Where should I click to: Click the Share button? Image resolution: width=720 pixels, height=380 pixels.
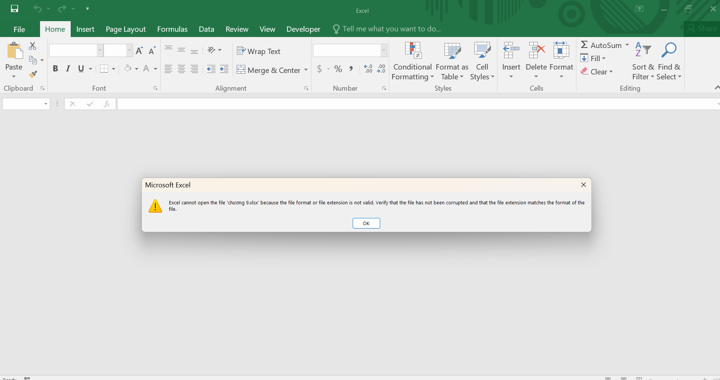click(x=702, y=28)
